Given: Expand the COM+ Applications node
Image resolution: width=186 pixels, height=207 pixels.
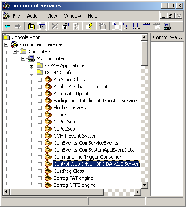Looking at the screenshot, I should [x=31, y=65].
